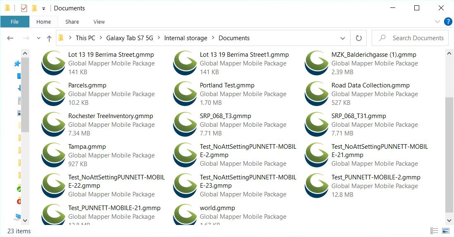This screenshot has width=454, height=237.
Task: Open Help via the question mark icon
Action: pos(448,22)
